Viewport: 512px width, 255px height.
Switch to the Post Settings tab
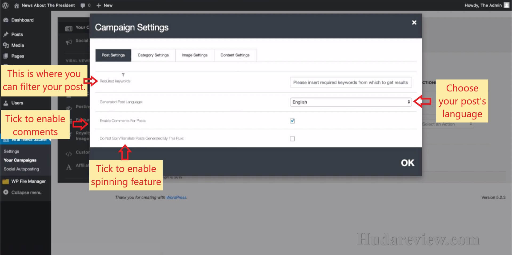[113, 55]
